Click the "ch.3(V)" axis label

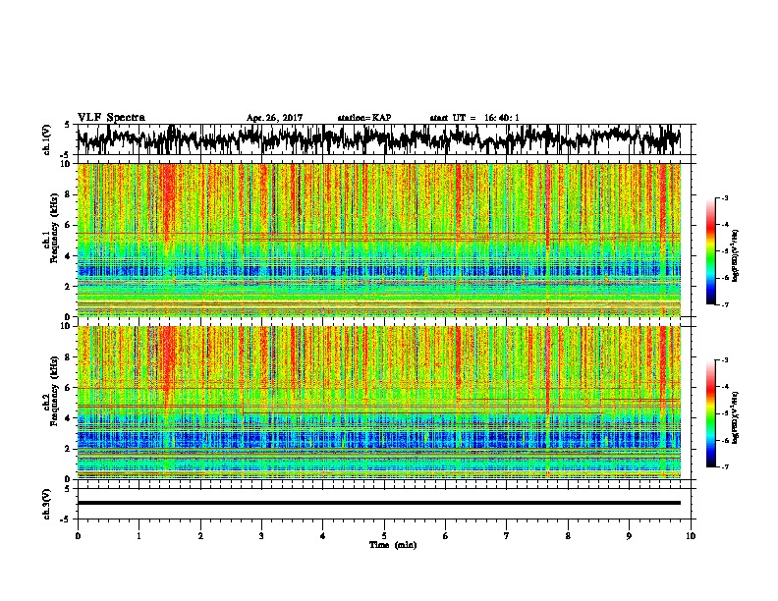[47, 504]
